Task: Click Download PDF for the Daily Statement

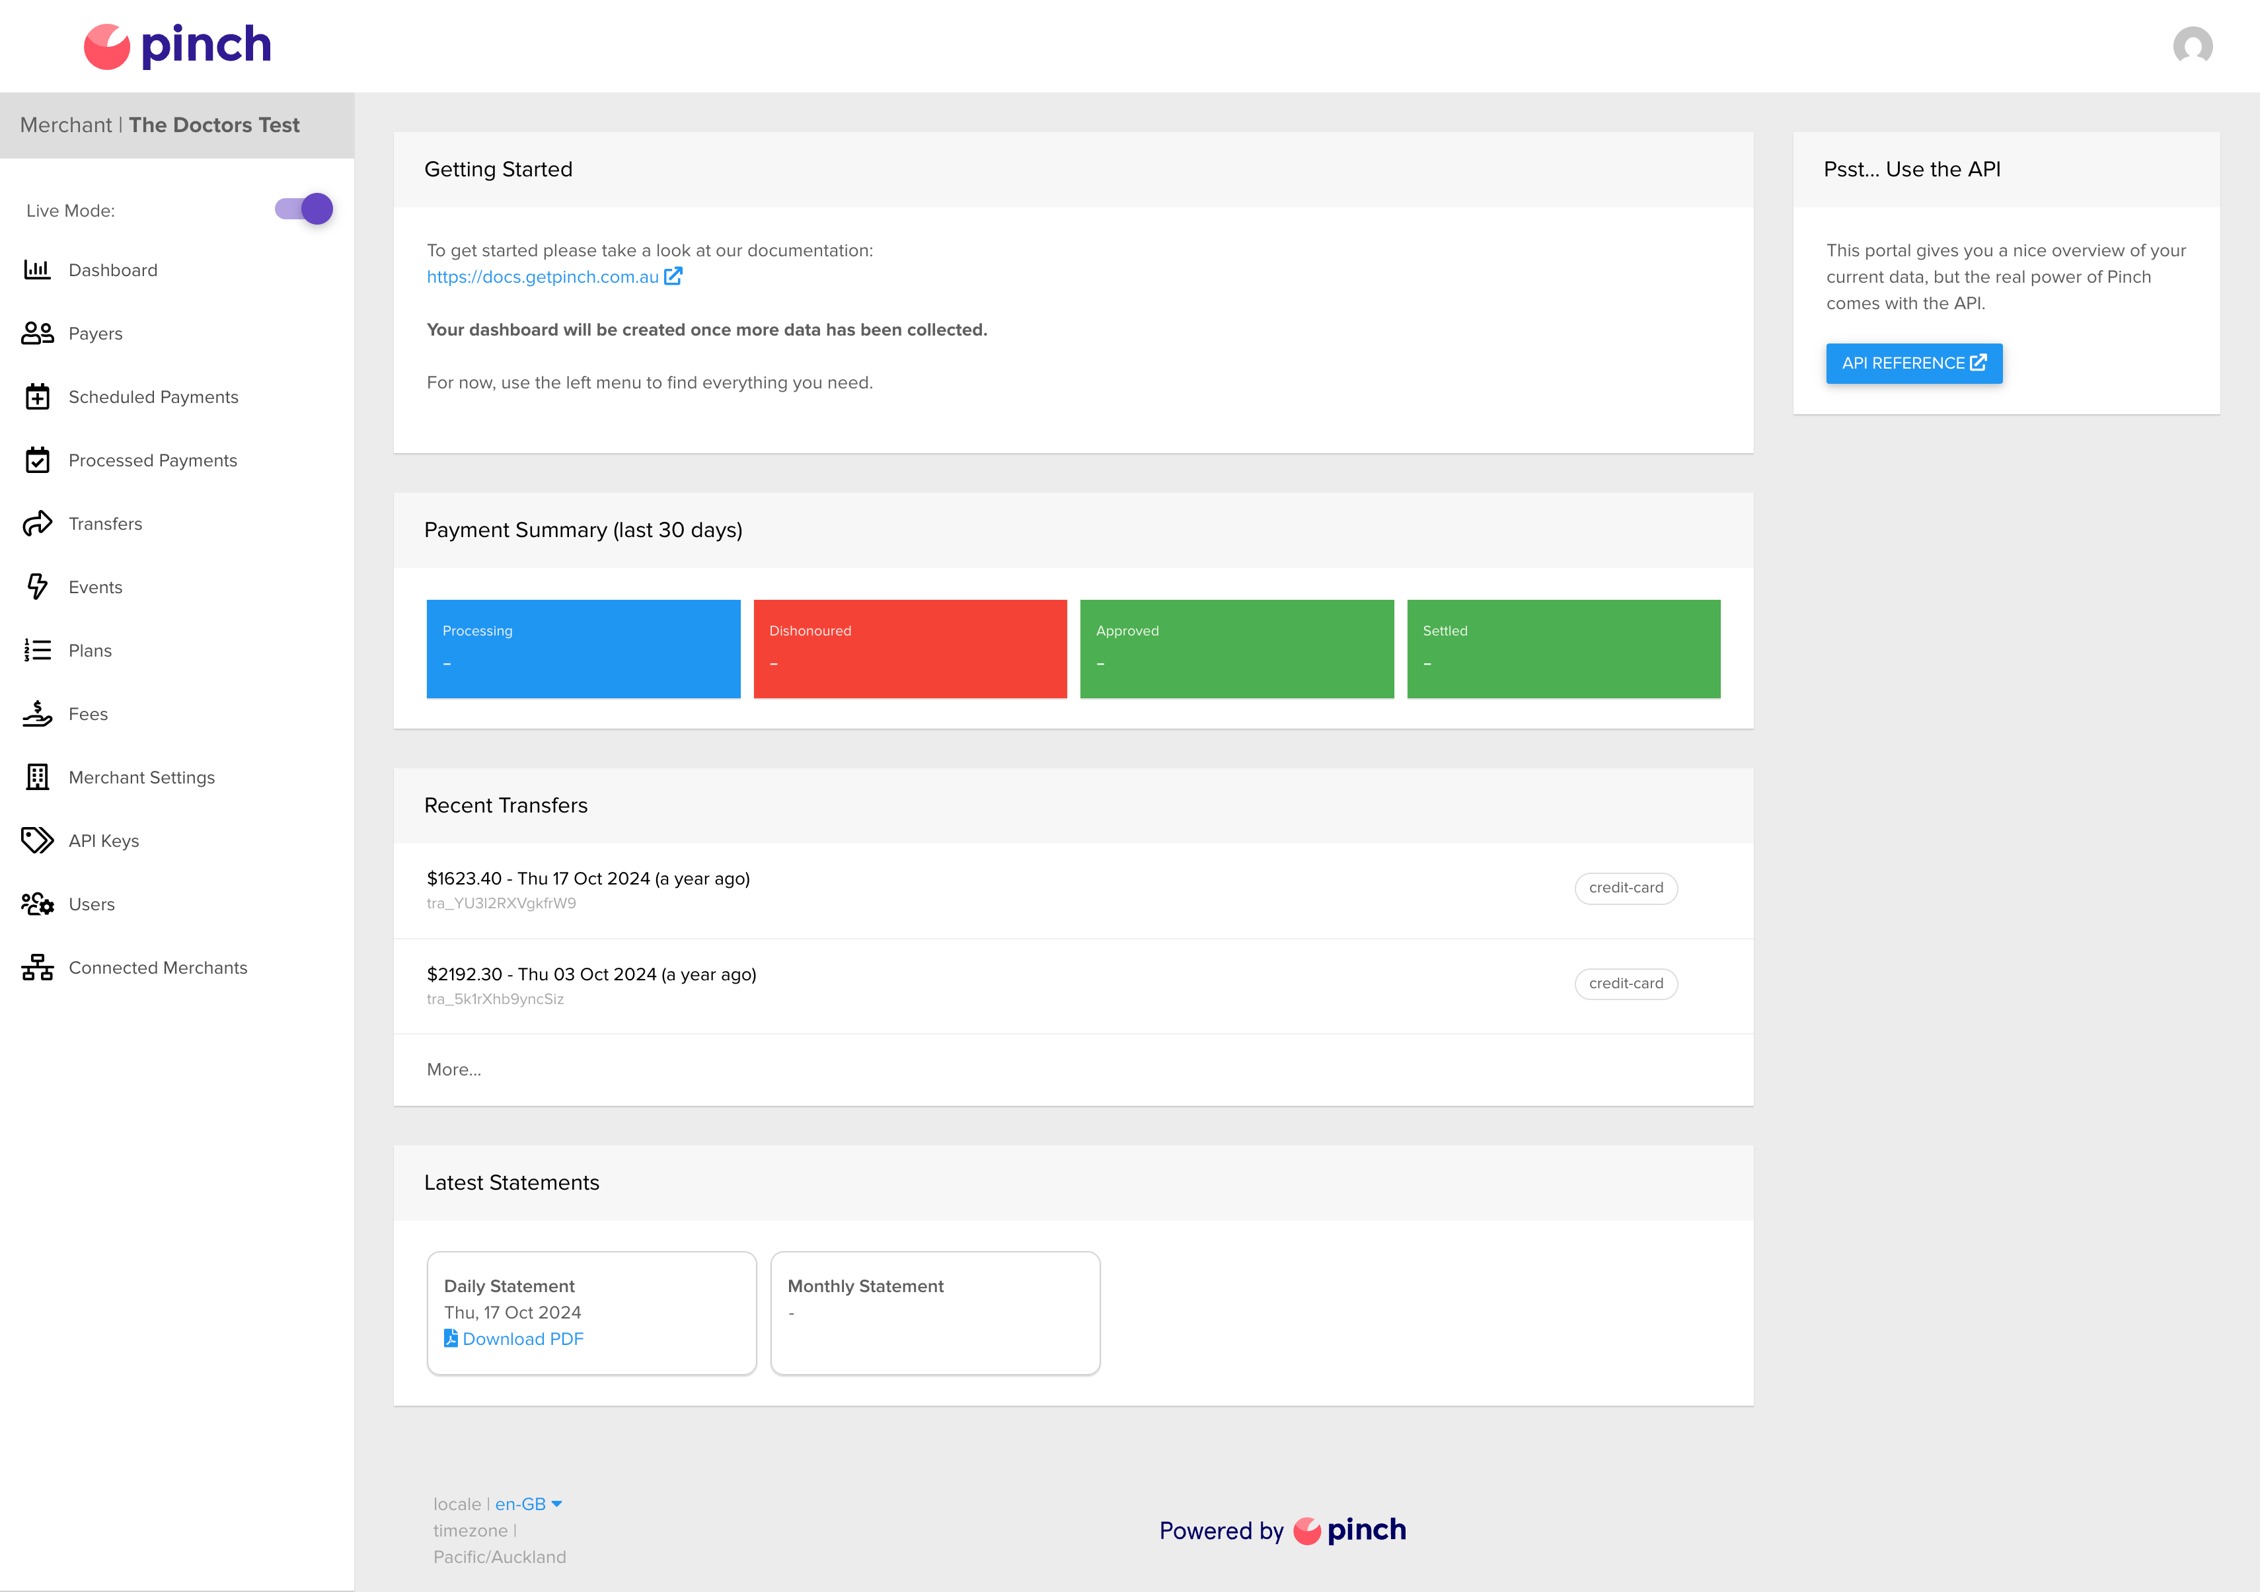Action: pos(523,1338)
